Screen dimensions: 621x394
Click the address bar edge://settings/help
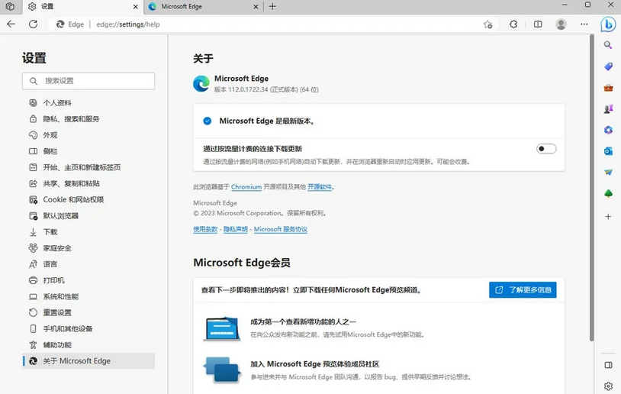click(128, 24)
